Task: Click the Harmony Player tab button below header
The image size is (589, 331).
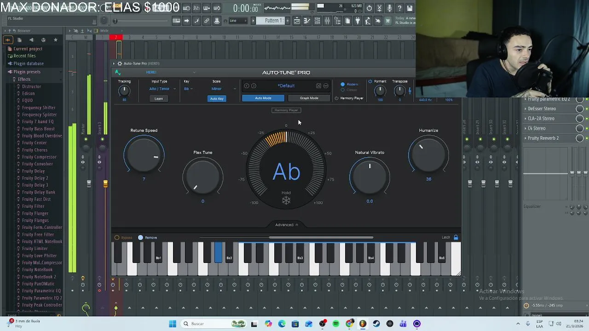Action: (286, 110)
